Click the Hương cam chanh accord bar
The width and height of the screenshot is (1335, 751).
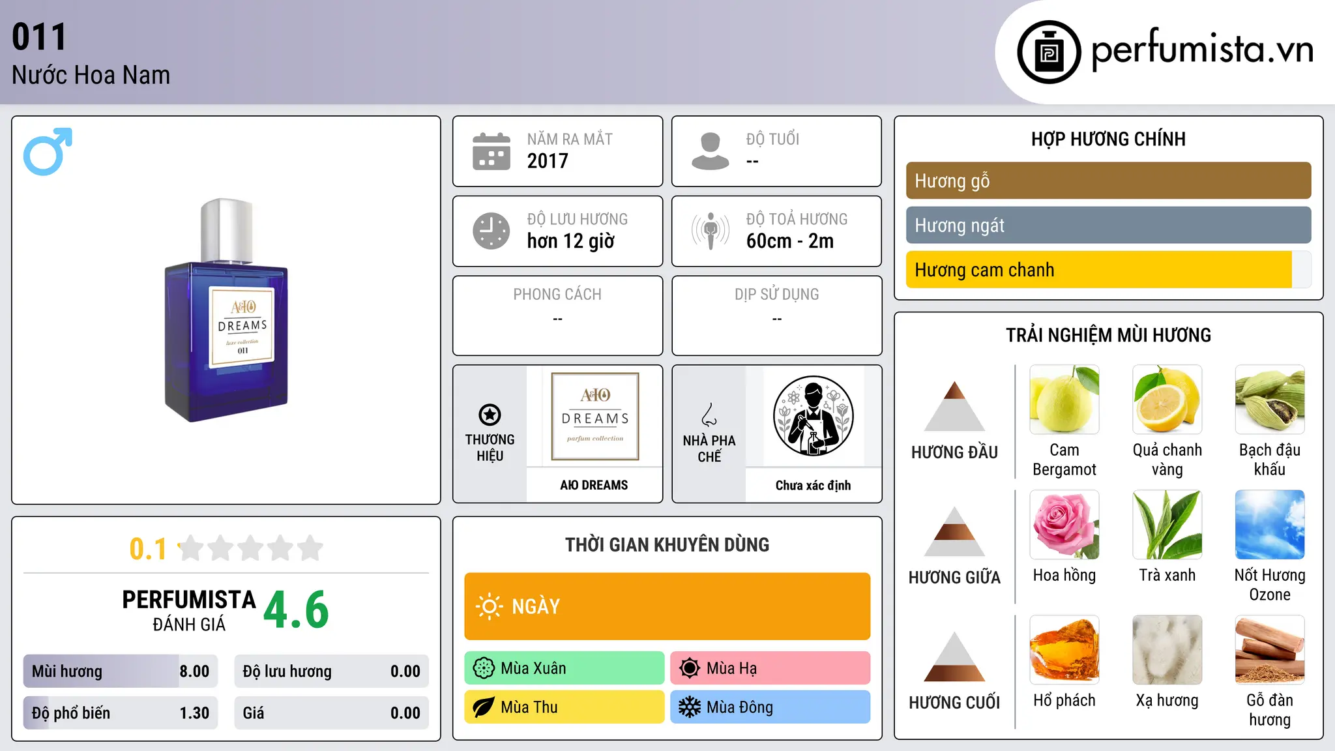click(1108, 269)
